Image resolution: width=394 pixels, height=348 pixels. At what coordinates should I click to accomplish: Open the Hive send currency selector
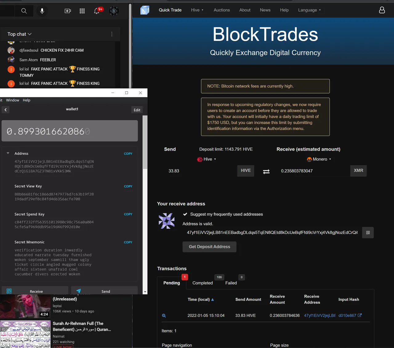(x=207, y=159)
